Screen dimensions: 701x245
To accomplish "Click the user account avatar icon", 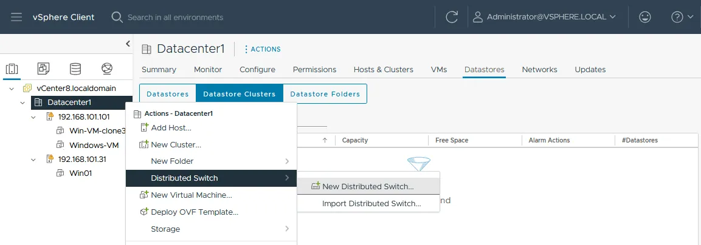I will coord(478,17).
